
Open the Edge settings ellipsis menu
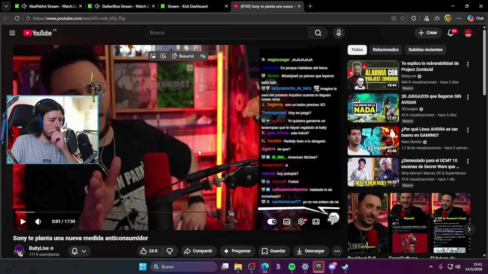(459, 18)
